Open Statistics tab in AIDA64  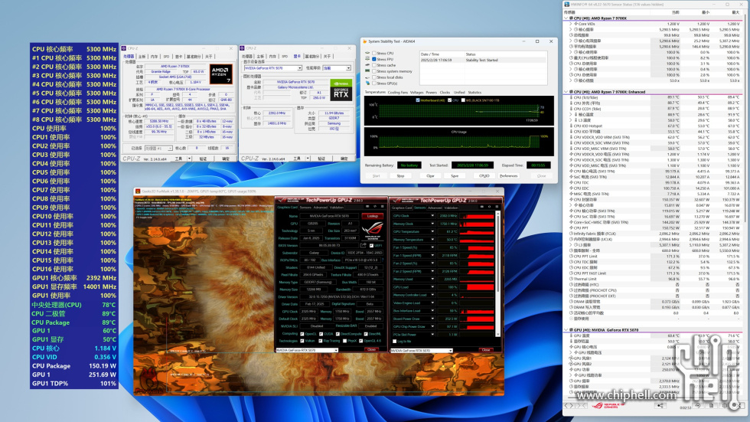pyautogui.click(x=474, y=93)
